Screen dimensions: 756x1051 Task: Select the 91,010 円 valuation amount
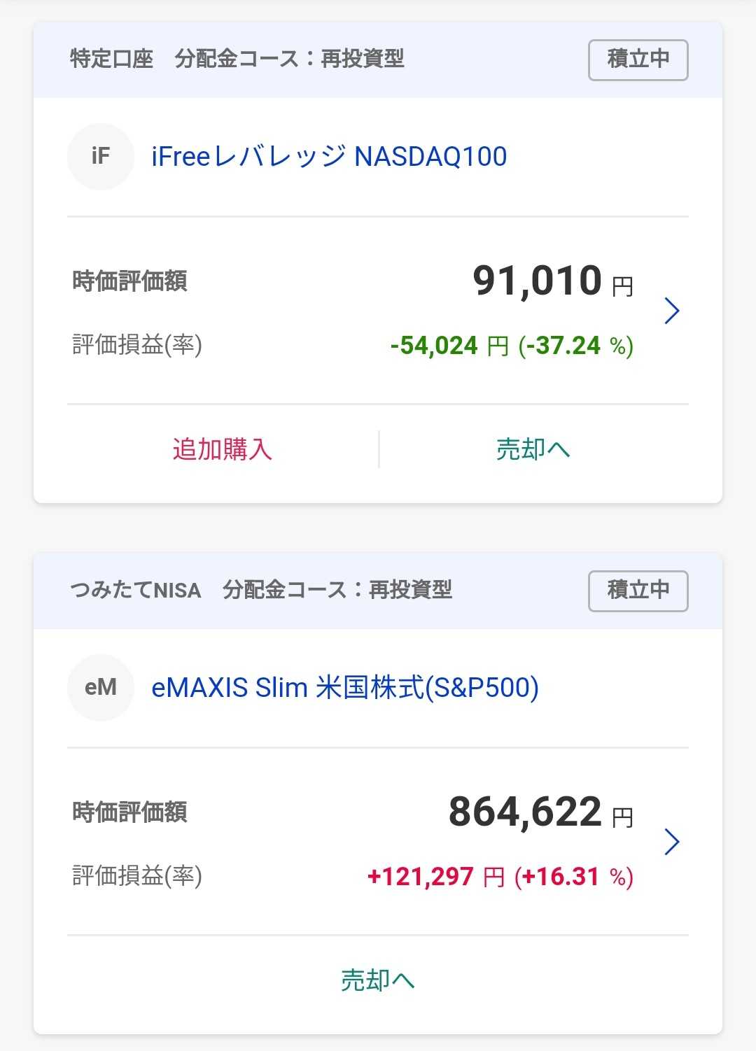(x=553, y=281)
